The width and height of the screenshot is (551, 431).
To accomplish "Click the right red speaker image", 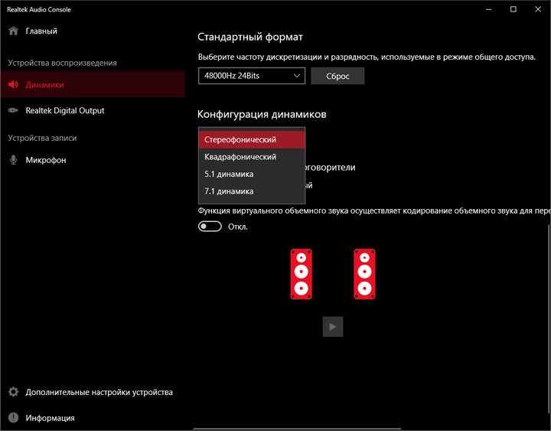I will [x=364, y=274].
